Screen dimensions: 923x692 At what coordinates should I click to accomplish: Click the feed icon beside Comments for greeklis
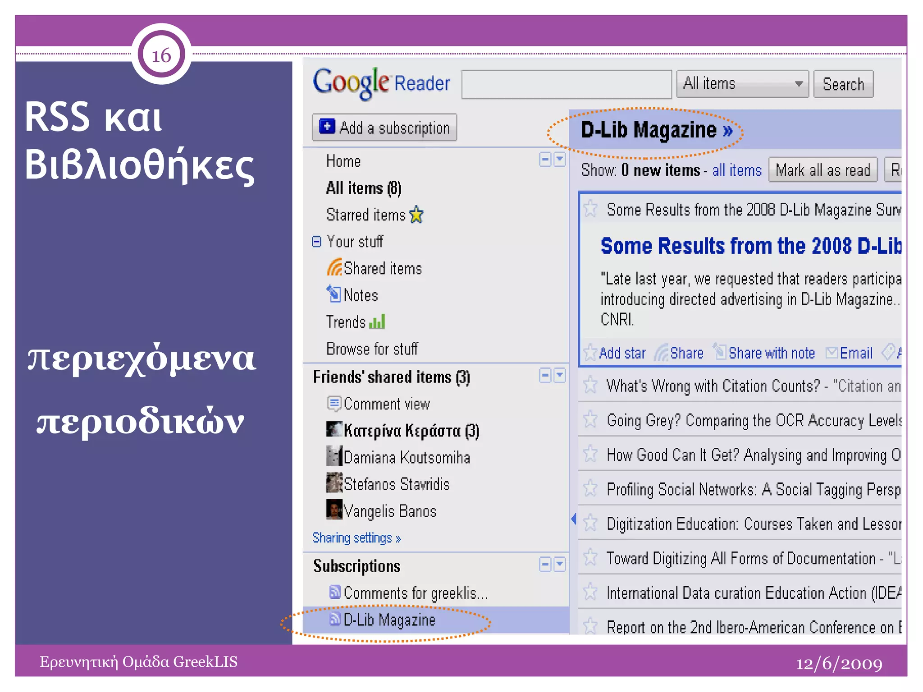click(335, 592)
